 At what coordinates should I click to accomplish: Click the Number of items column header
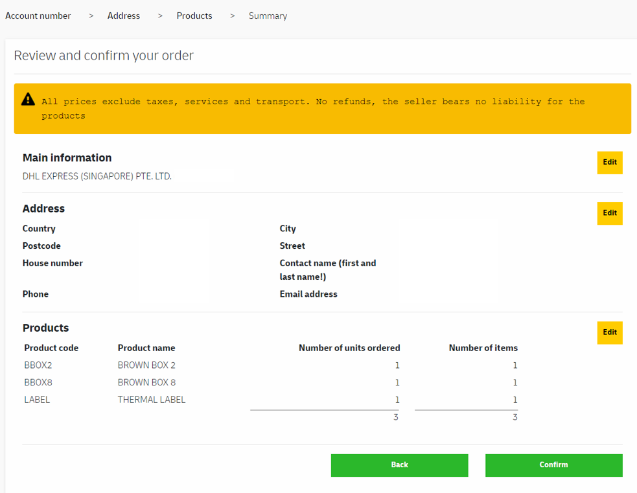(483, 348)
